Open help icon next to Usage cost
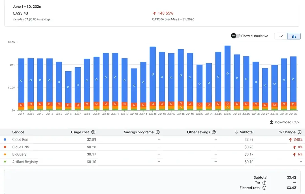305x194 pixels. 93,132
